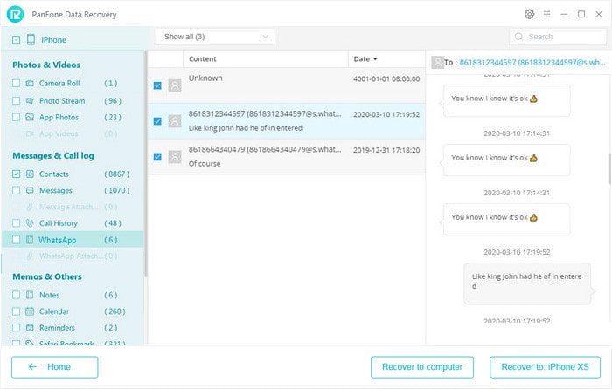612x389 pixels.
Task: Select the Call History category
Action: click(x=59, y=223)
